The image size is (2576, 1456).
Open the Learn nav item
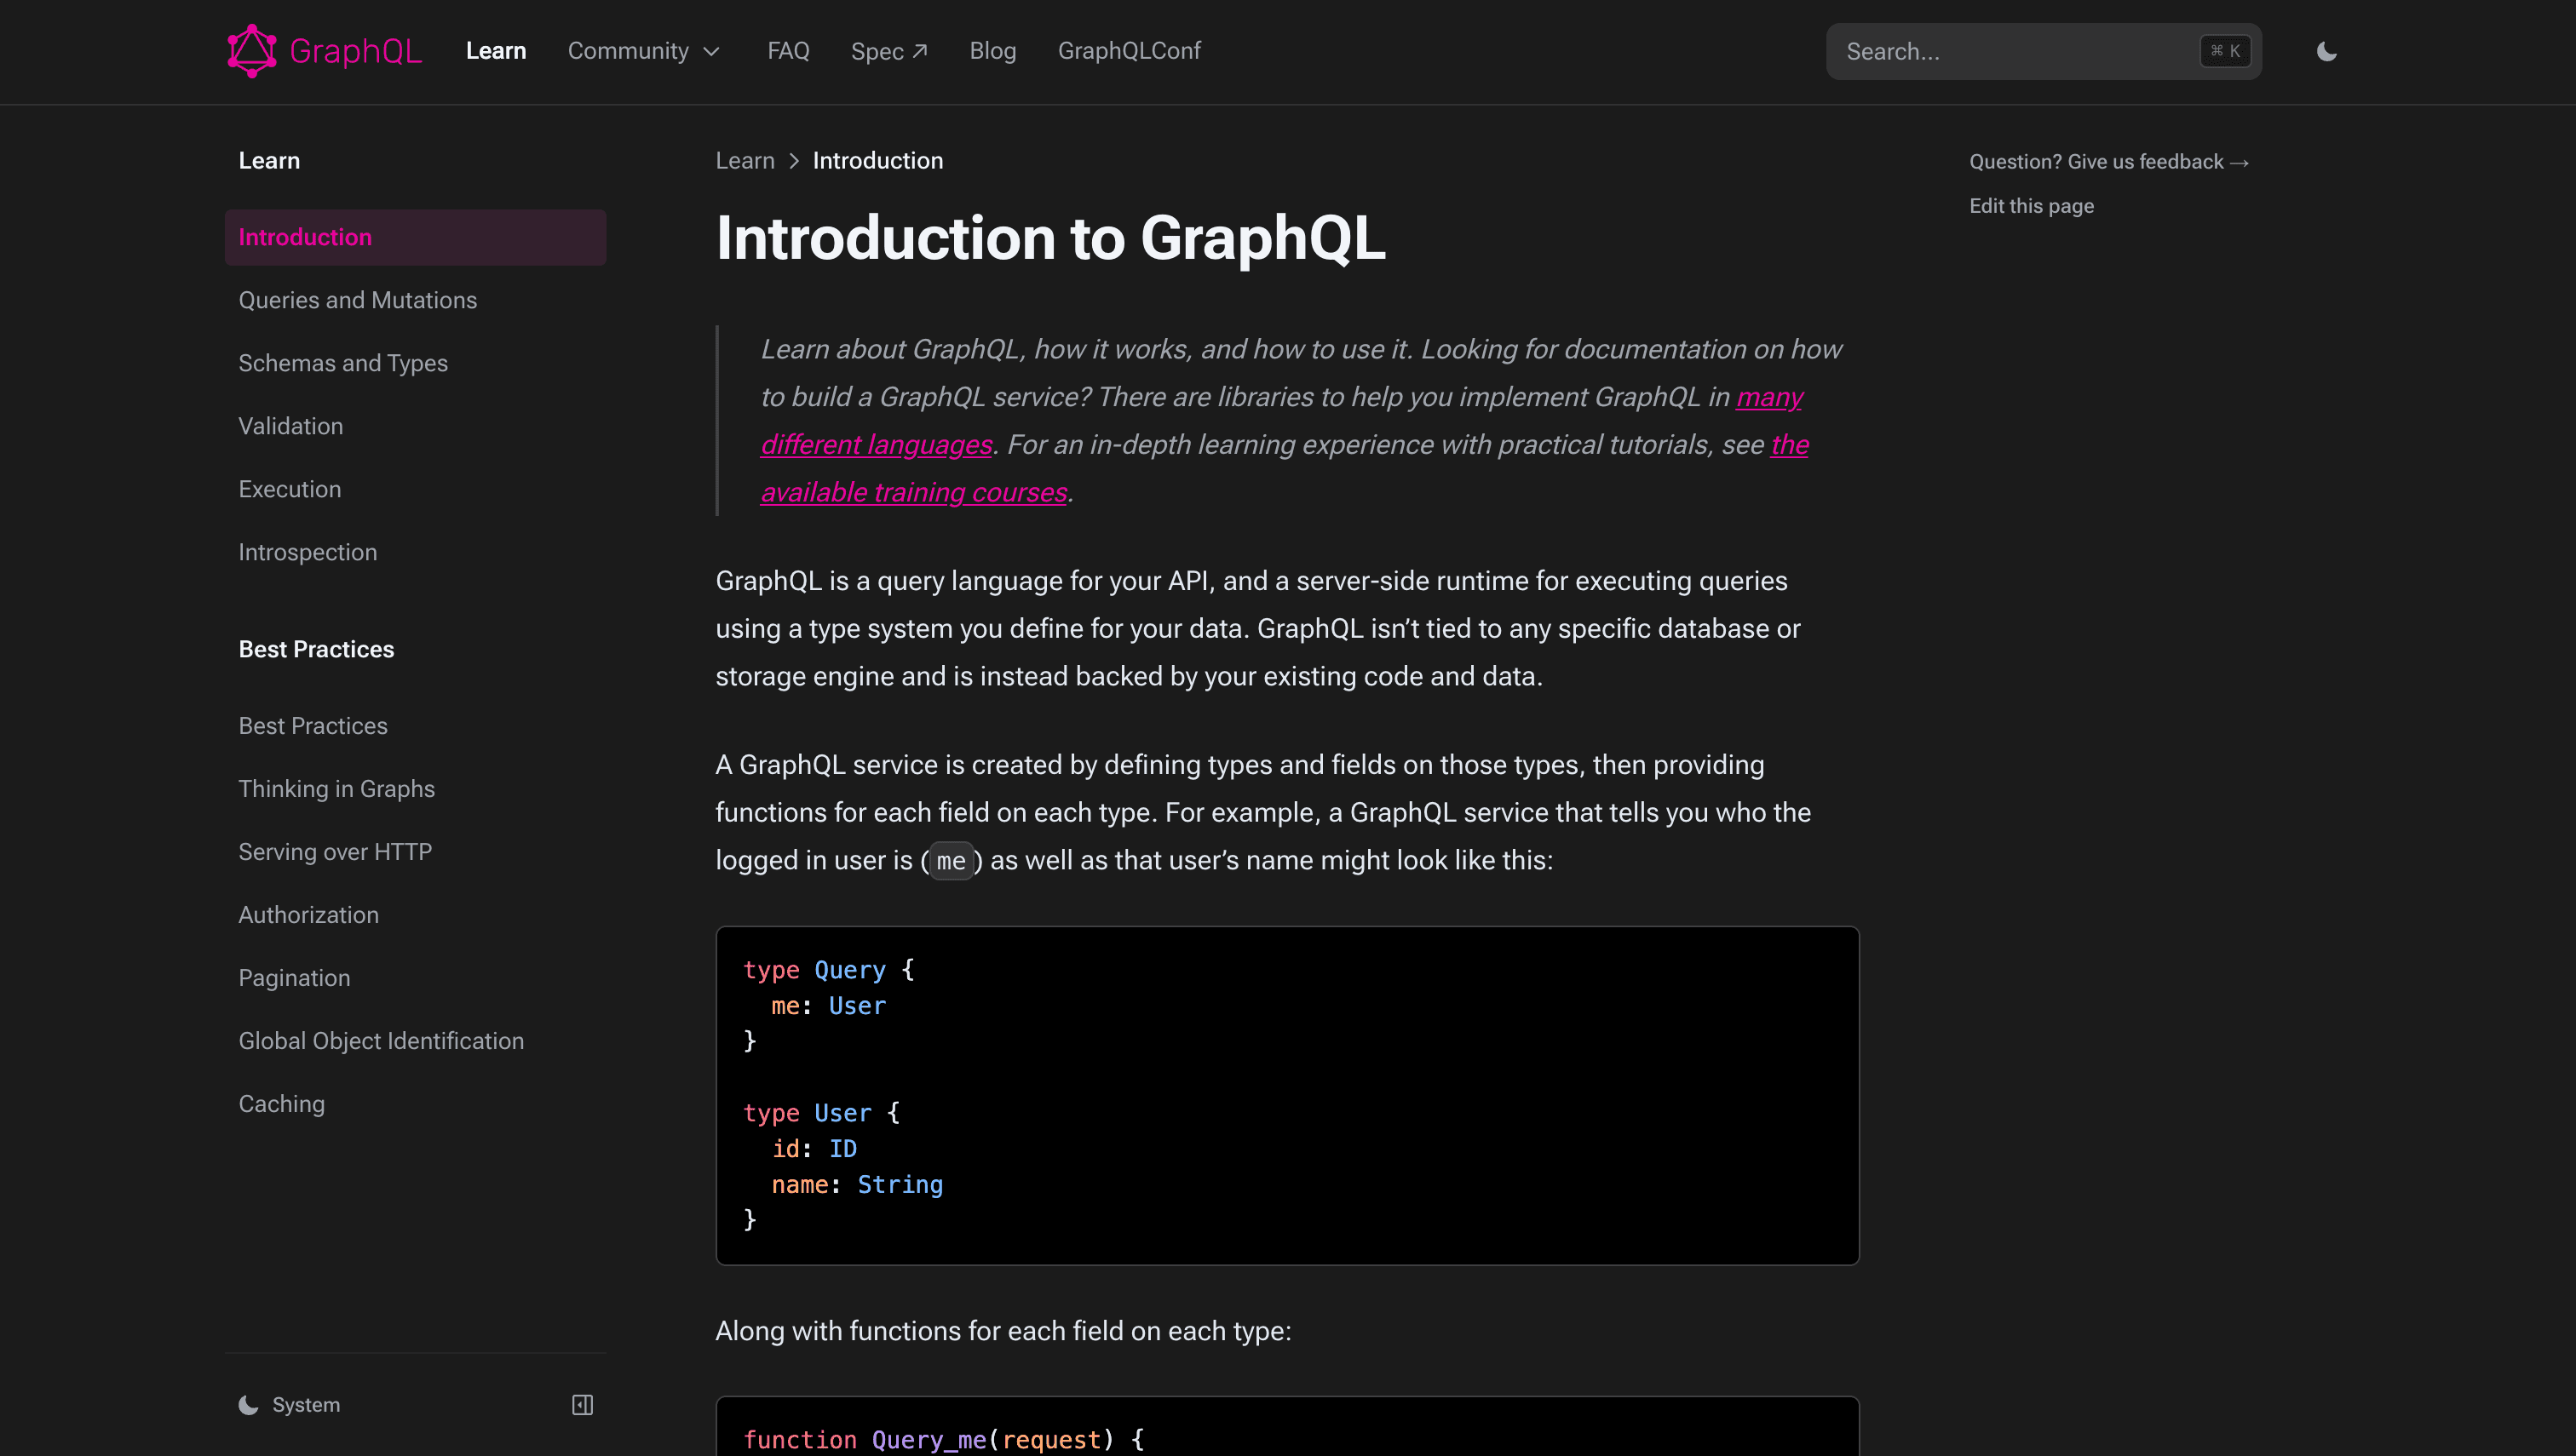tap(495, 51)
